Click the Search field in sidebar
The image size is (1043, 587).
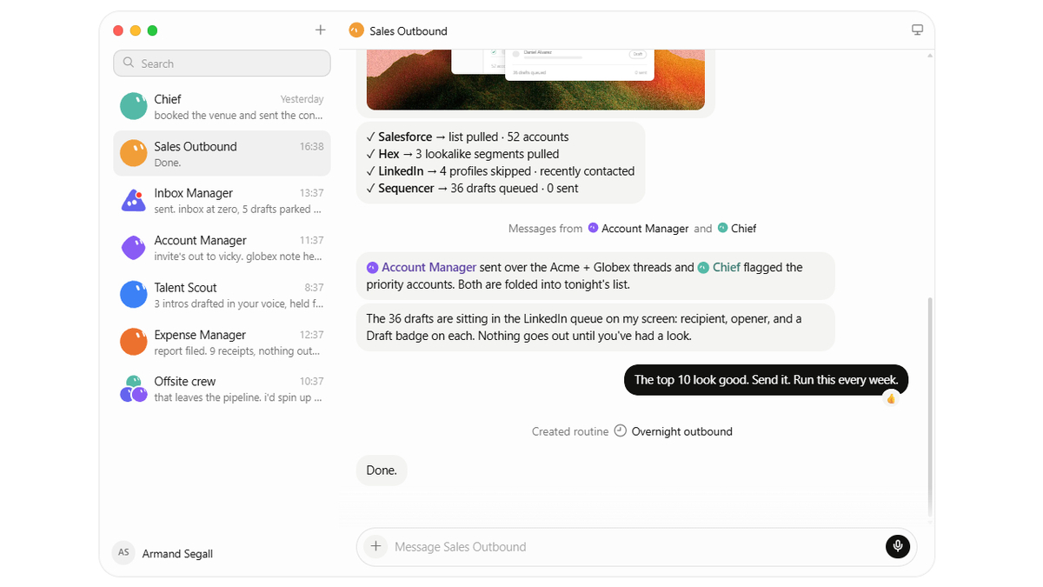(x=222, y=63)
